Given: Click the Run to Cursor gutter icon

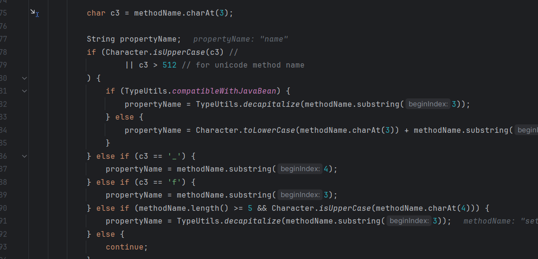Looking at the screenshot, I should 34,13.
